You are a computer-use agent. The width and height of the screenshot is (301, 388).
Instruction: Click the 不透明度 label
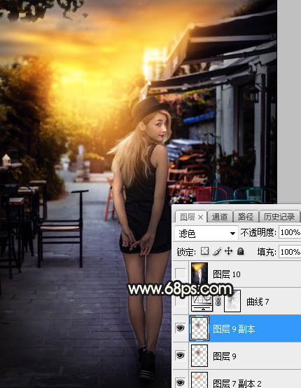pyautogui.click(x=258, y=232)
